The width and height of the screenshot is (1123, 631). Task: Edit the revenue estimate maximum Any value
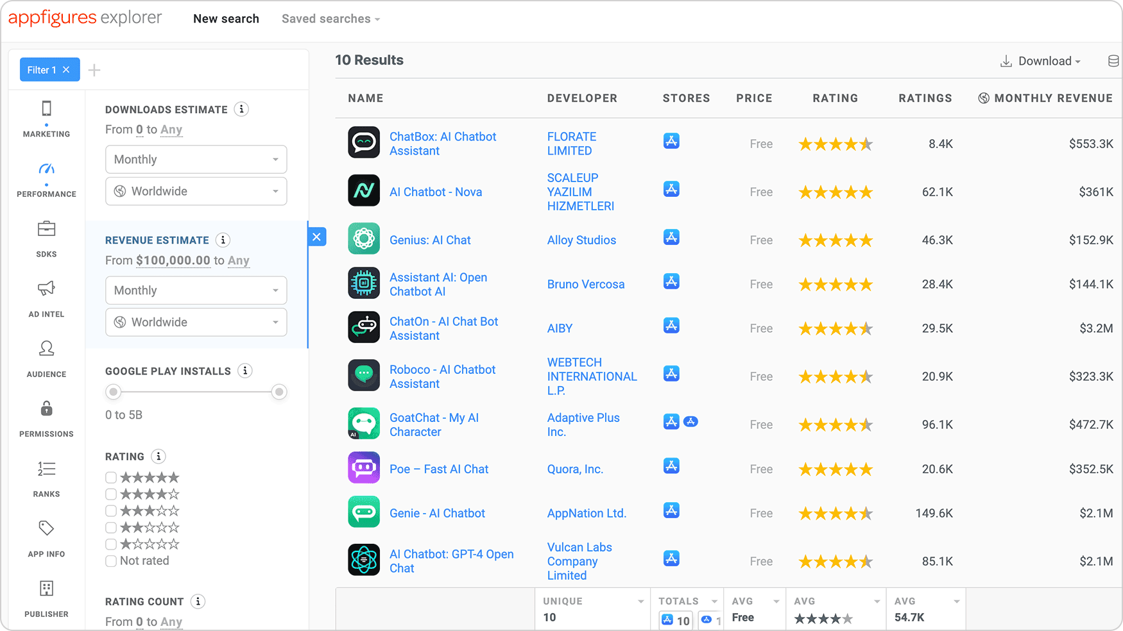[238, 260]
